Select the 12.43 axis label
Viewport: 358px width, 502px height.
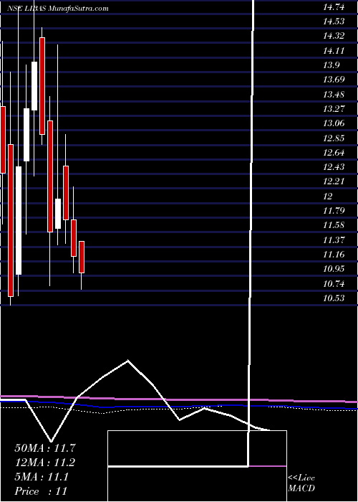pyautogui.click(x=334, y=167)
